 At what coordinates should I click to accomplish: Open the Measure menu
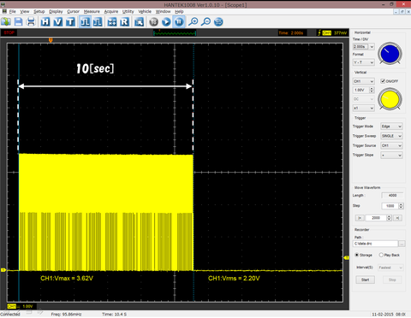pos(92,11)
